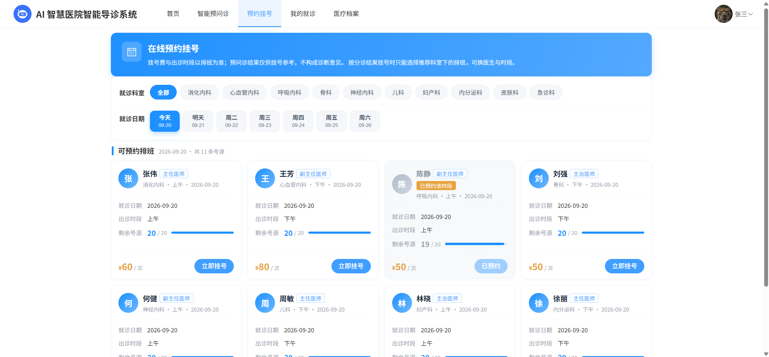The image size is (769, 357).
Task: Expand the 张三 user dropdown arrow
Action: [750, 14]
